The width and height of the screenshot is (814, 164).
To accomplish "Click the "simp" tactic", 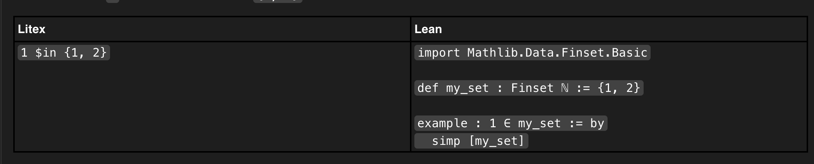I will tap(446, 141).
